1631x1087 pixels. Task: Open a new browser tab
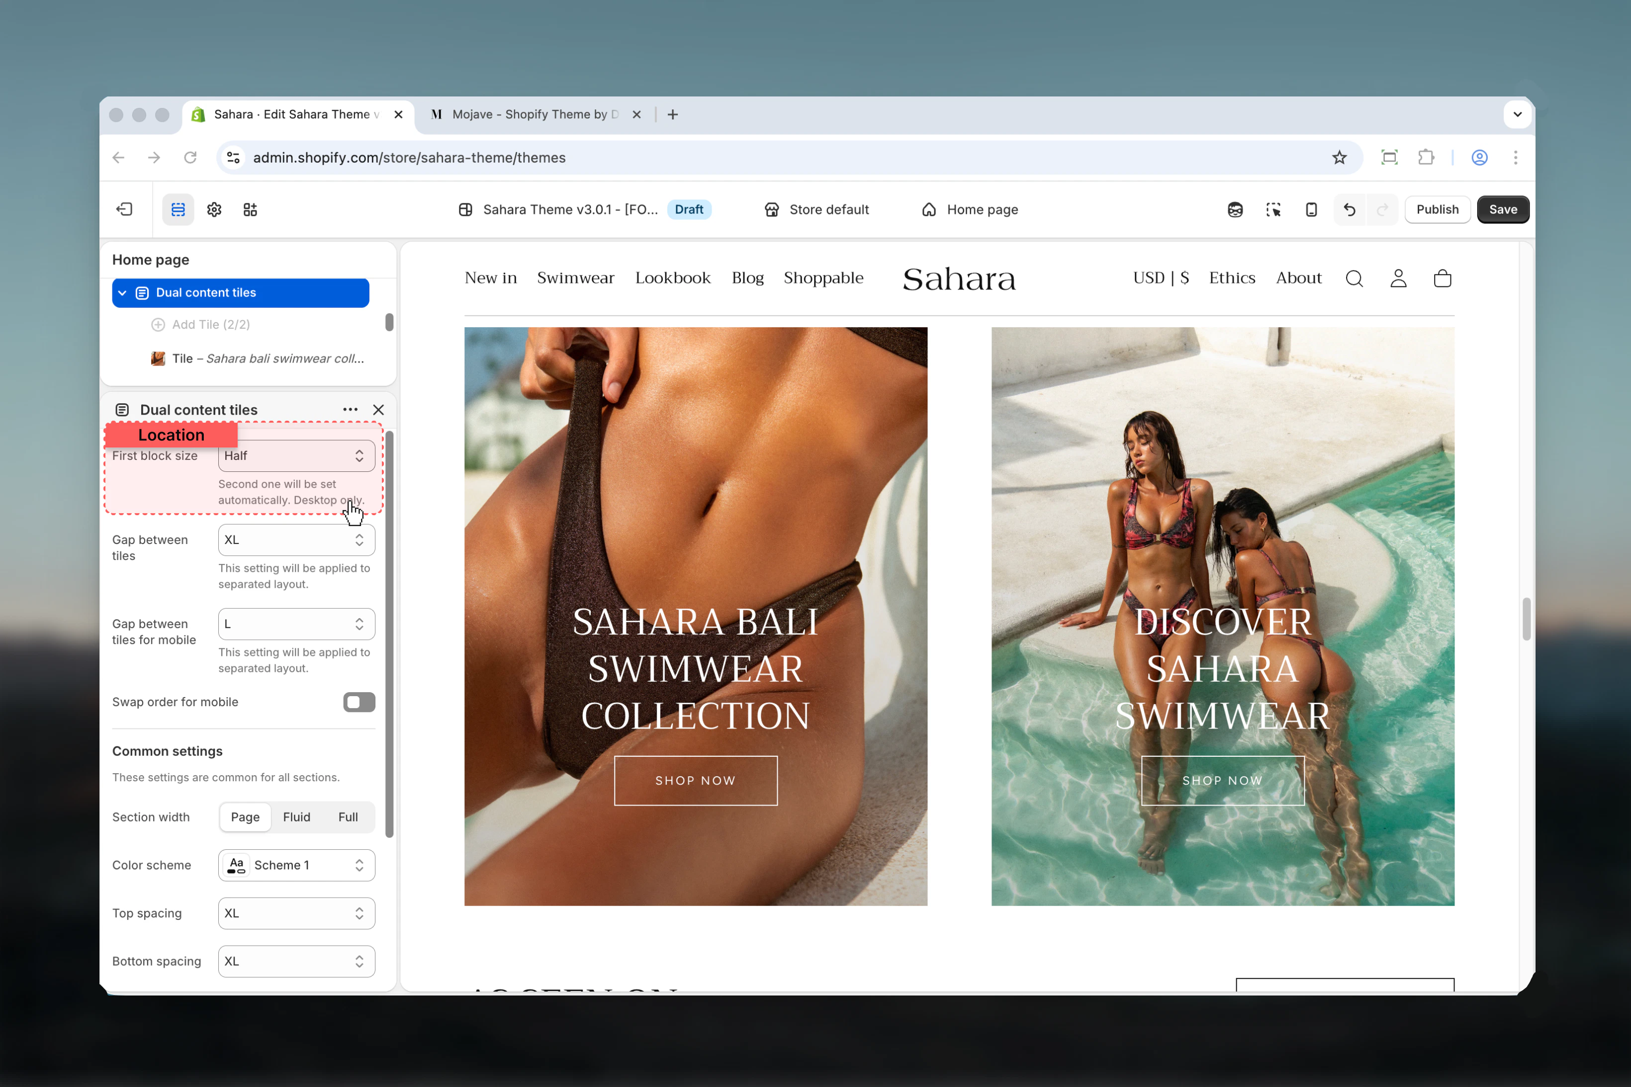(x=672, y=114)
